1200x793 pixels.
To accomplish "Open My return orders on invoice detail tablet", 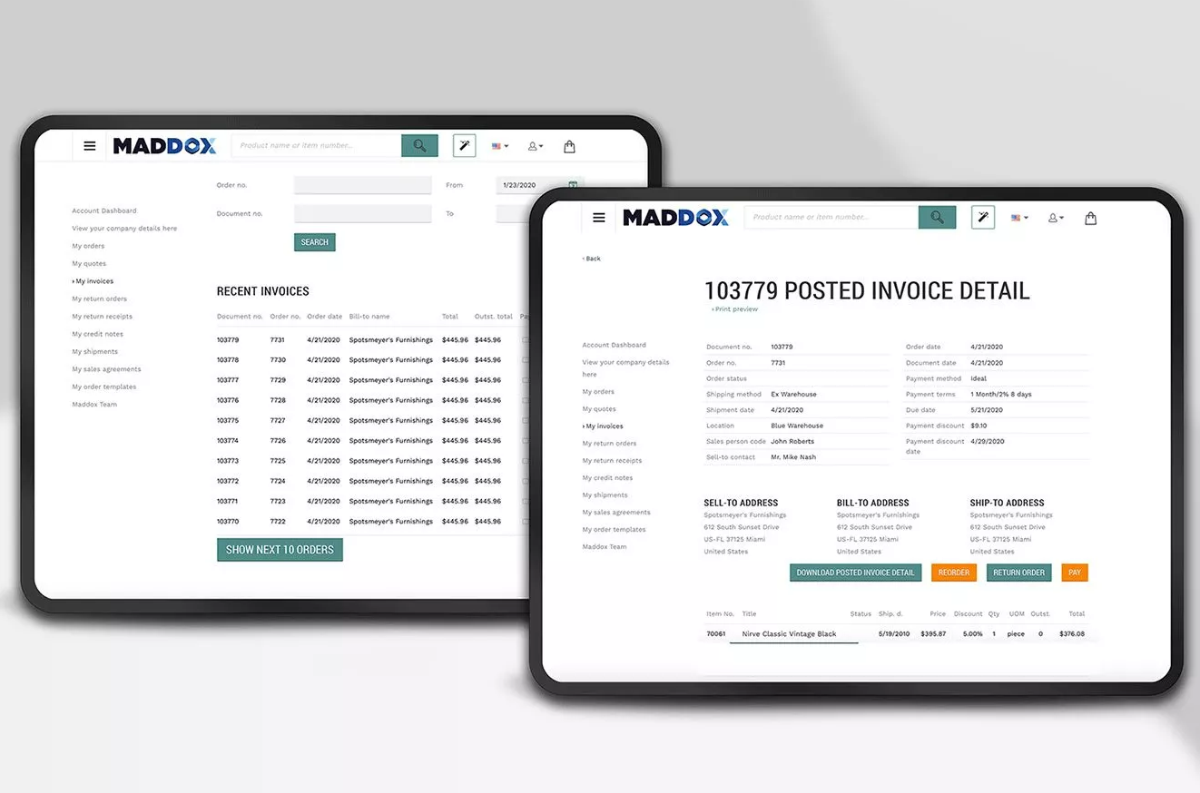I will 609,444.
